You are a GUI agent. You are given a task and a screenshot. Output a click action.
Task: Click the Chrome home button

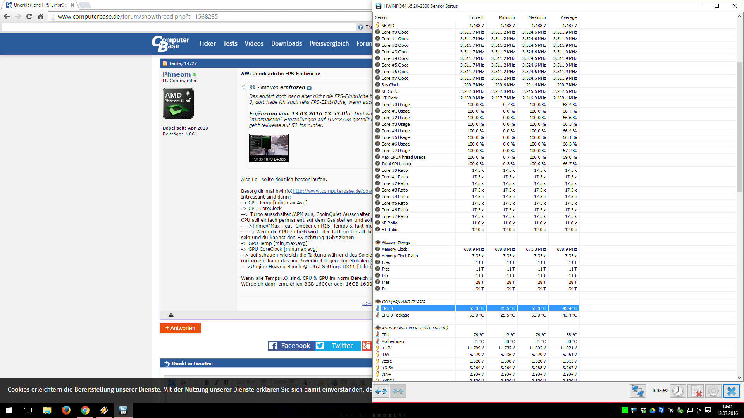40,17
